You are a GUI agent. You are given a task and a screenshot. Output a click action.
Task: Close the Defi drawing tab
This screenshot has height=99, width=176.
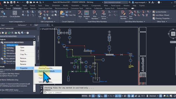[48, 25]
